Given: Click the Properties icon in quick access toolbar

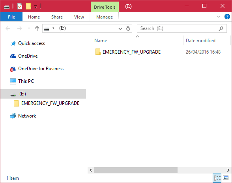Looking at the screenshot, I should (20, 7).
